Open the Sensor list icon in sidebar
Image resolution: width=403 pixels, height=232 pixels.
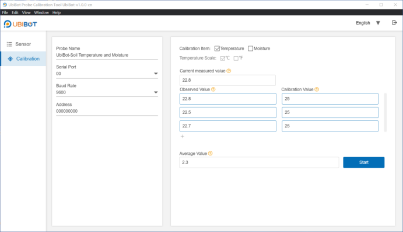point(9,44)
